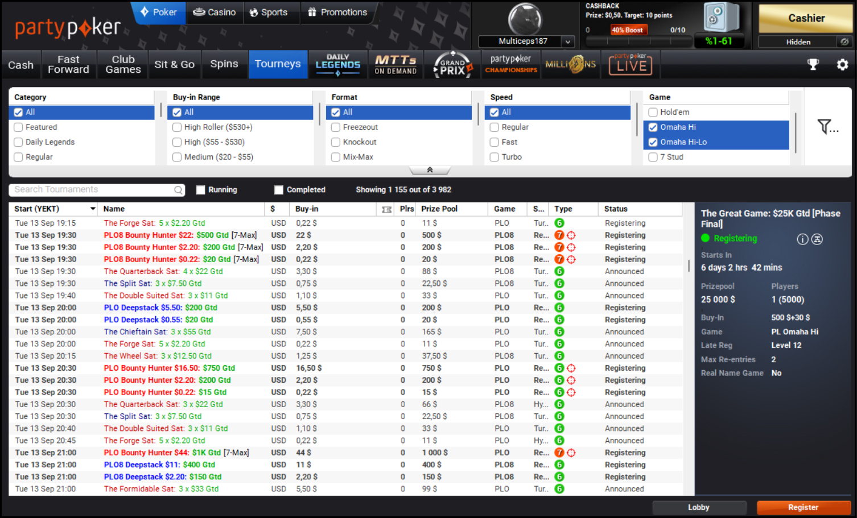Open the Spins tab
Screen dimensions: 857x518
pos(224,64)
